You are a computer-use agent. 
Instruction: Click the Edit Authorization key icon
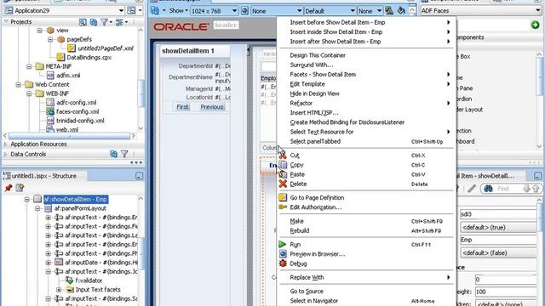(283, 207)
